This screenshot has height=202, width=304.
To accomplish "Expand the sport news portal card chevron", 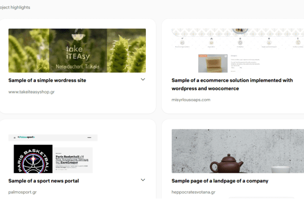I will coord(143,180).
